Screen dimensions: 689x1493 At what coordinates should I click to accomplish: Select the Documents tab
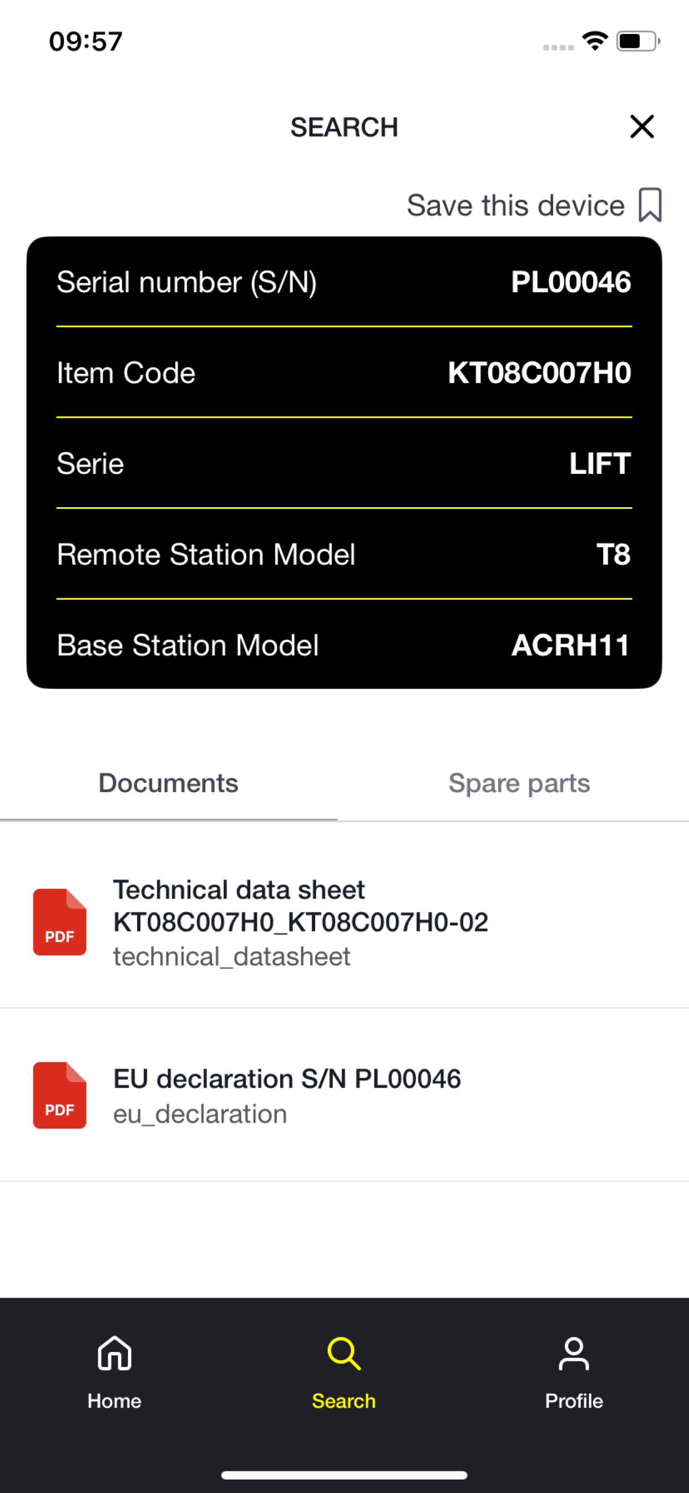click(x=169, y=783)
